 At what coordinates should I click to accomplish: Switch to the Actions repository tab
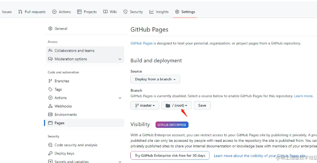61,12
